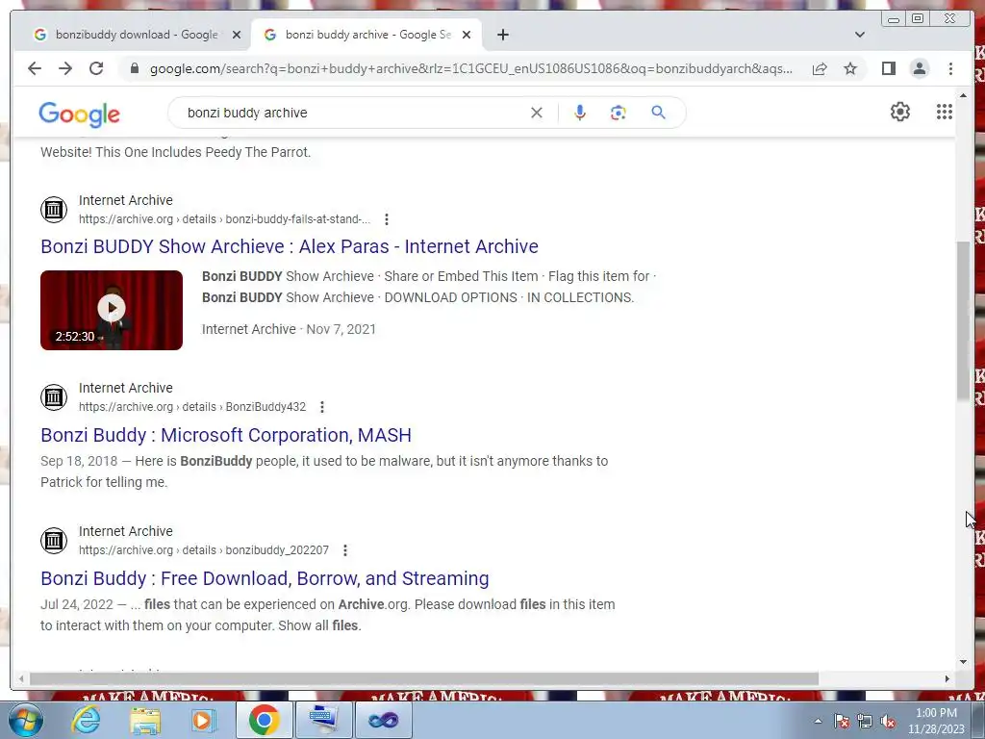
Task: Bookmark this page with star icon
Action: [x=850, y=68]
